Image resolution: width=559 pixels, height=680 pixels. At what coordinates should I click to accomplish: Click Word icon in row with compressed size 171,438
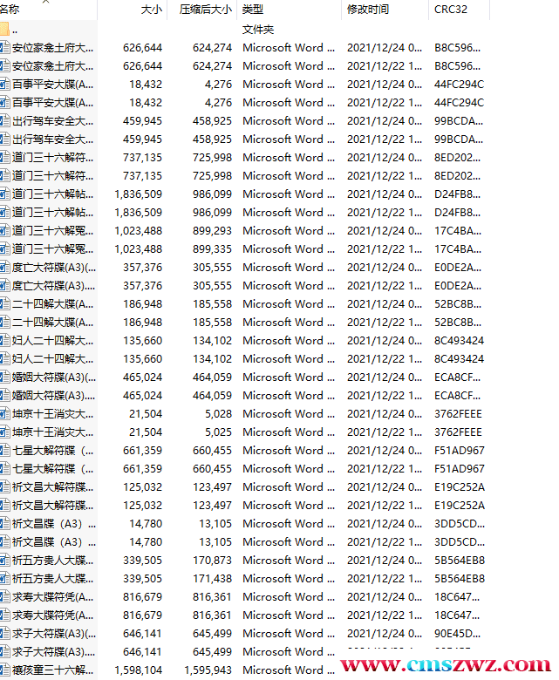[x=4, y=579]
